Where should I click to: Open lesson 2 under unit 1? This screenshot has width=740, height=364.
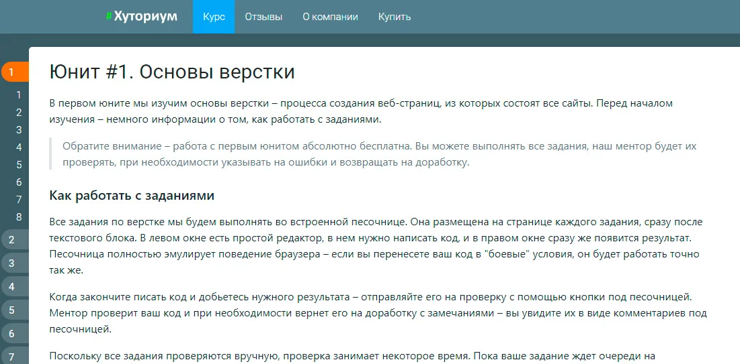19,113
